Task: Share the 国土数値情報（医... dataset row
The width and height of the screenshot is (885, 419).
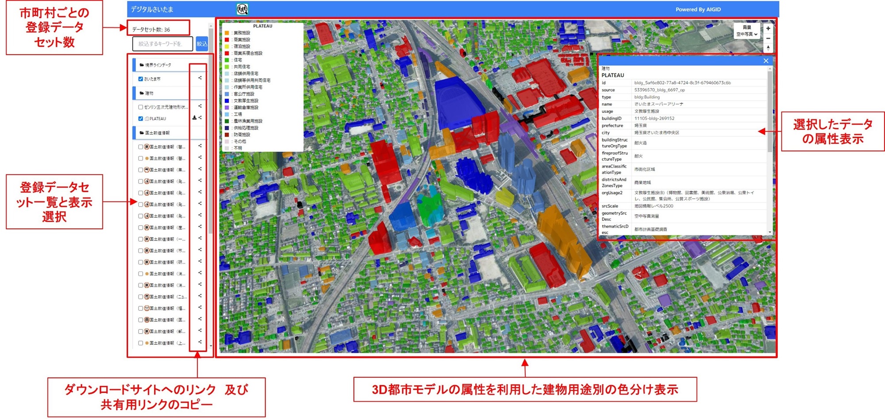Action: coord(200,319)
